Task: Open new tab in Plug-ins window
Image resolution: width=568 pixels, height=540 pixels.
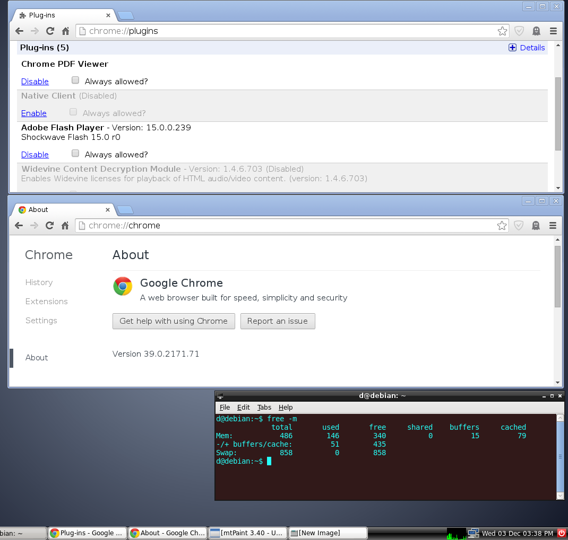Action: [x=126, y=15]
